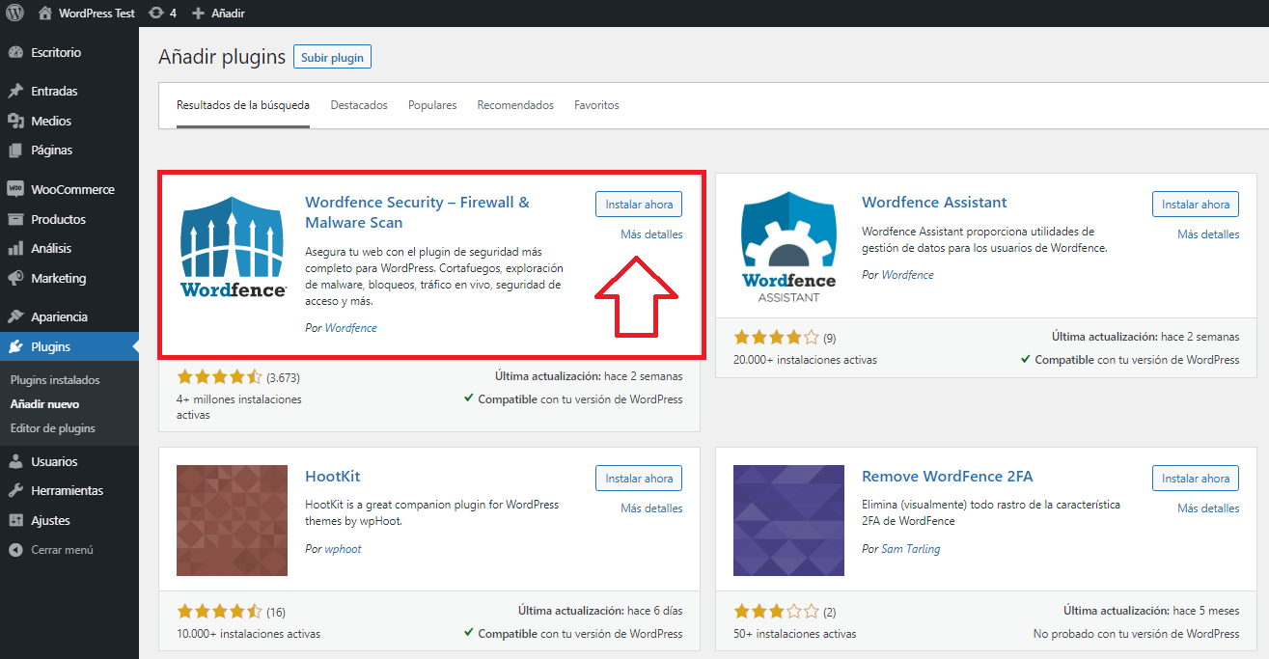
Task: Open Más detalles for Remove WordFence 2FA
Action: tap(1208, 508)
